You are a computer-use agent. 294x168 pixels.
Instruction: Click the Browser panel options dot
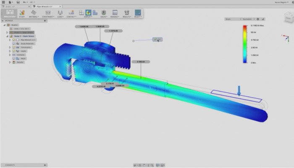[45, 21]
